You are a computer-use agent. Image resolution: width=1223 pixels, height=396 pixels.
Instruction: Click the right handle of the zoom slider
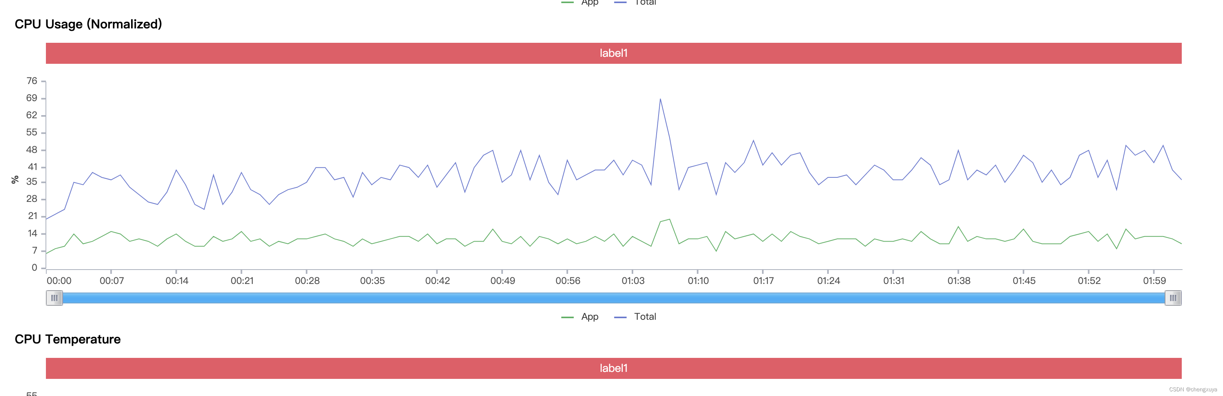tap(1173, 298)
